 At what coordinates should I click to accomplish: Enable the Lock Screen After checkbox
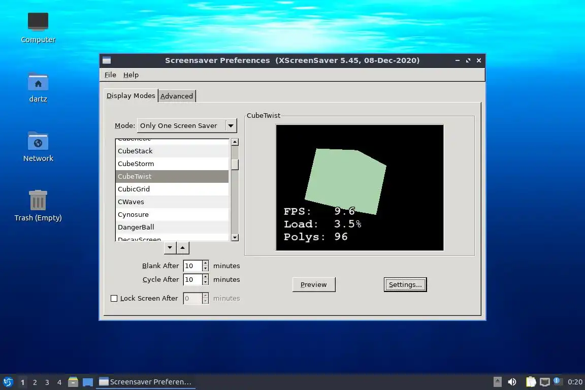(114, 298)
